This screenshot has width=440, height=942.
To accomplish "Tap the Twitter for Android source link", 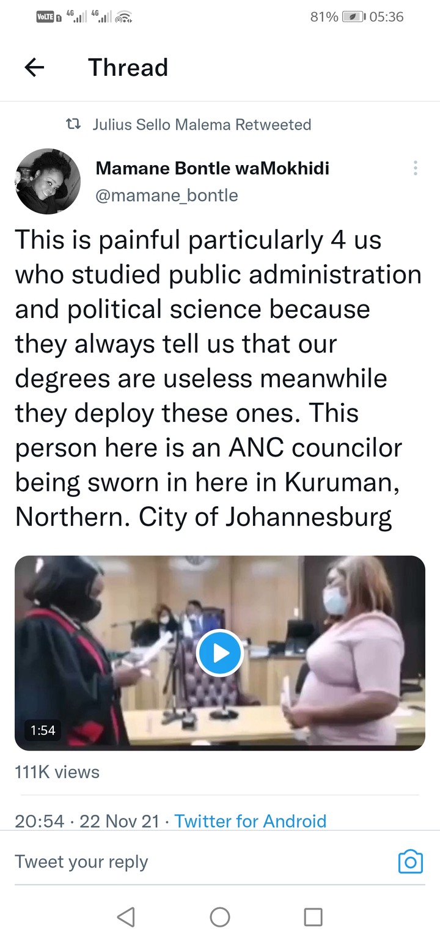I will point(251,821).
